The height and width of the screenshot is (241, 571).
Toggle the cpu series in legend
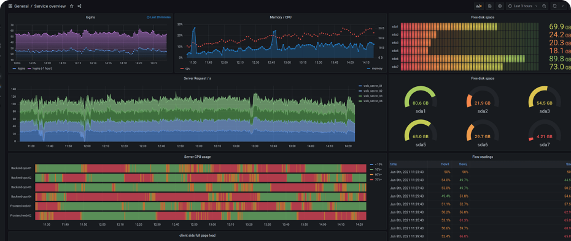pos(184,69)
